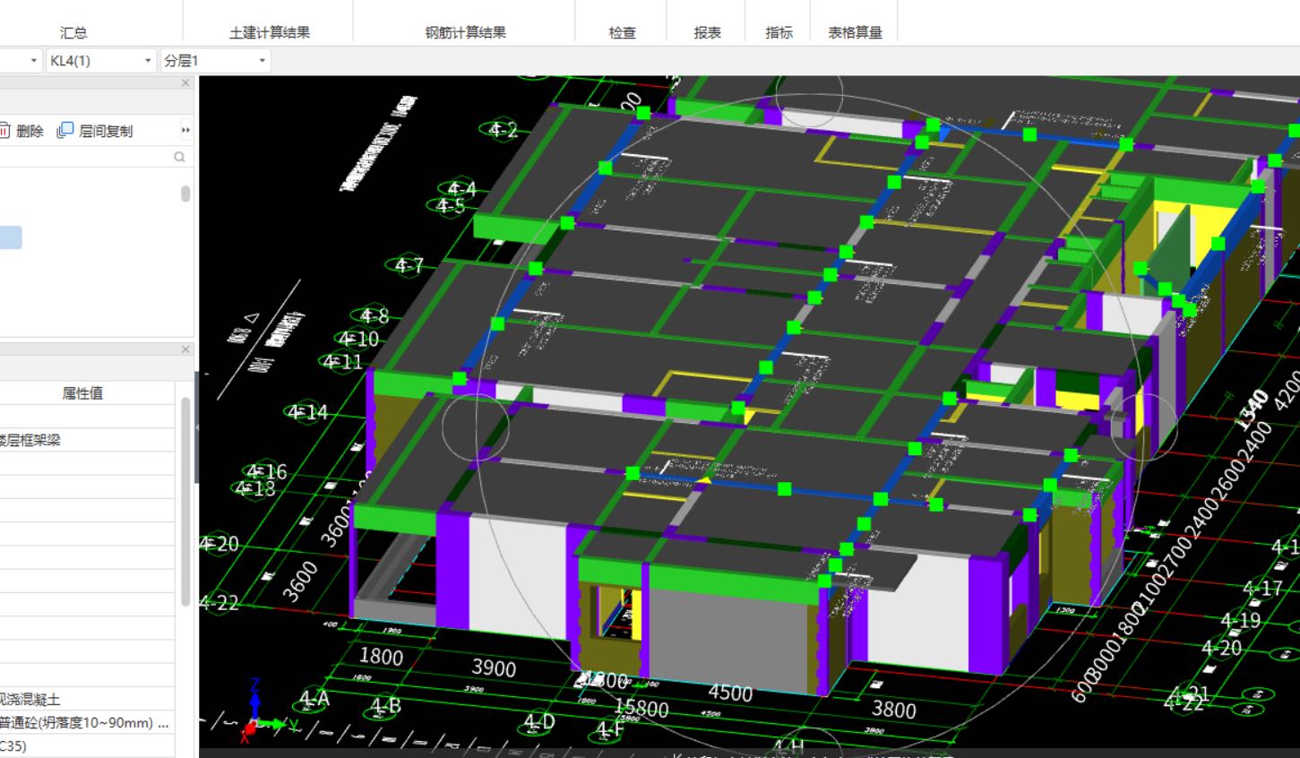Click the 层间复制 copy icon
This screenshot has width=1300, height=758.
[65, 131]
